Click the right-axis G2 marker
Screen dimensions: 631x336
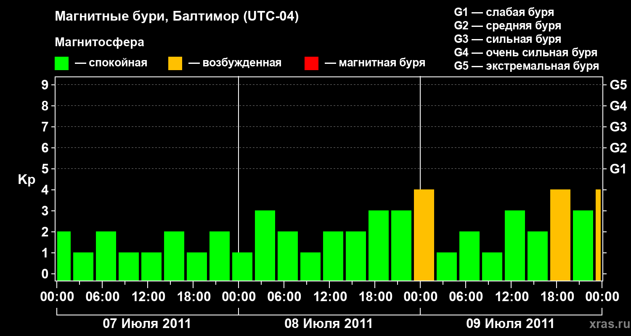pyautogui.click(x=618, y=148)
